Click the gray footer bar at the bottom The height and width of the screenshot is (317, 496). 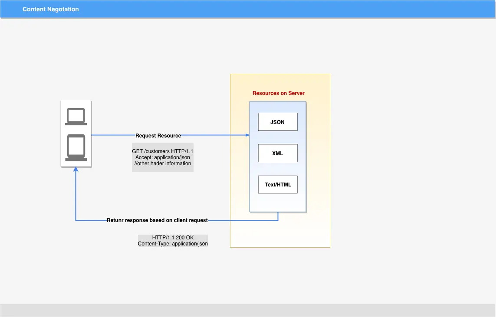pyautogui.click(x=248, y=310)
